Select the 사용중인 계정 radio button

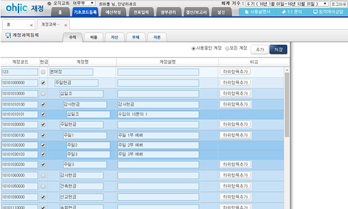[194, 48]
